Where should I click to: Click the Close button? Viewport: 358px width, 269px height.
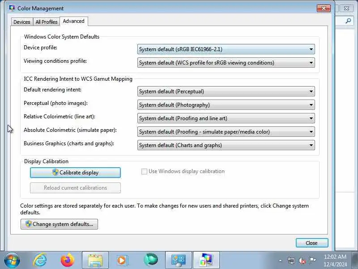tap(312, 243)
